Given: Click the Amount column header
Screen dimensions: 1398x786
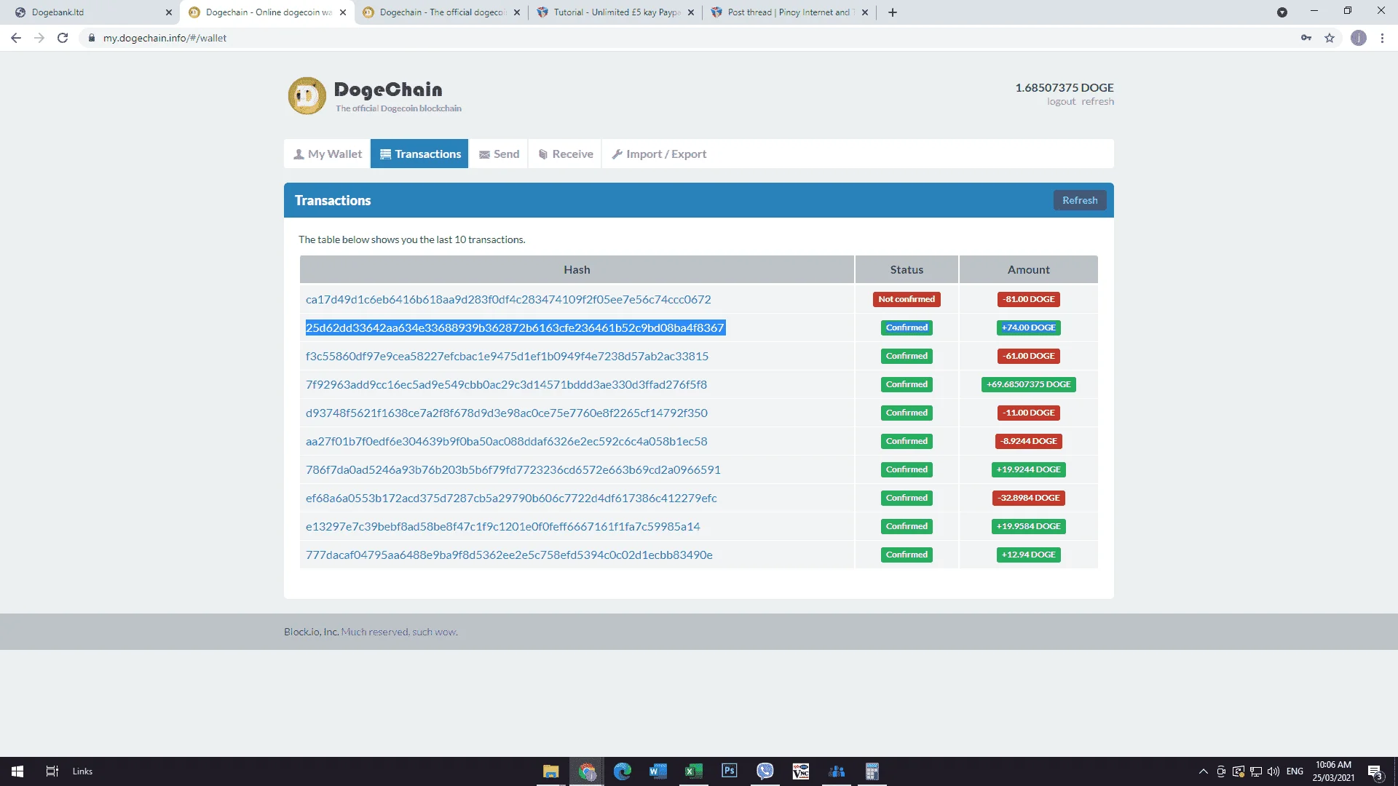Looking at the screenshot, I should (1028, 269).
